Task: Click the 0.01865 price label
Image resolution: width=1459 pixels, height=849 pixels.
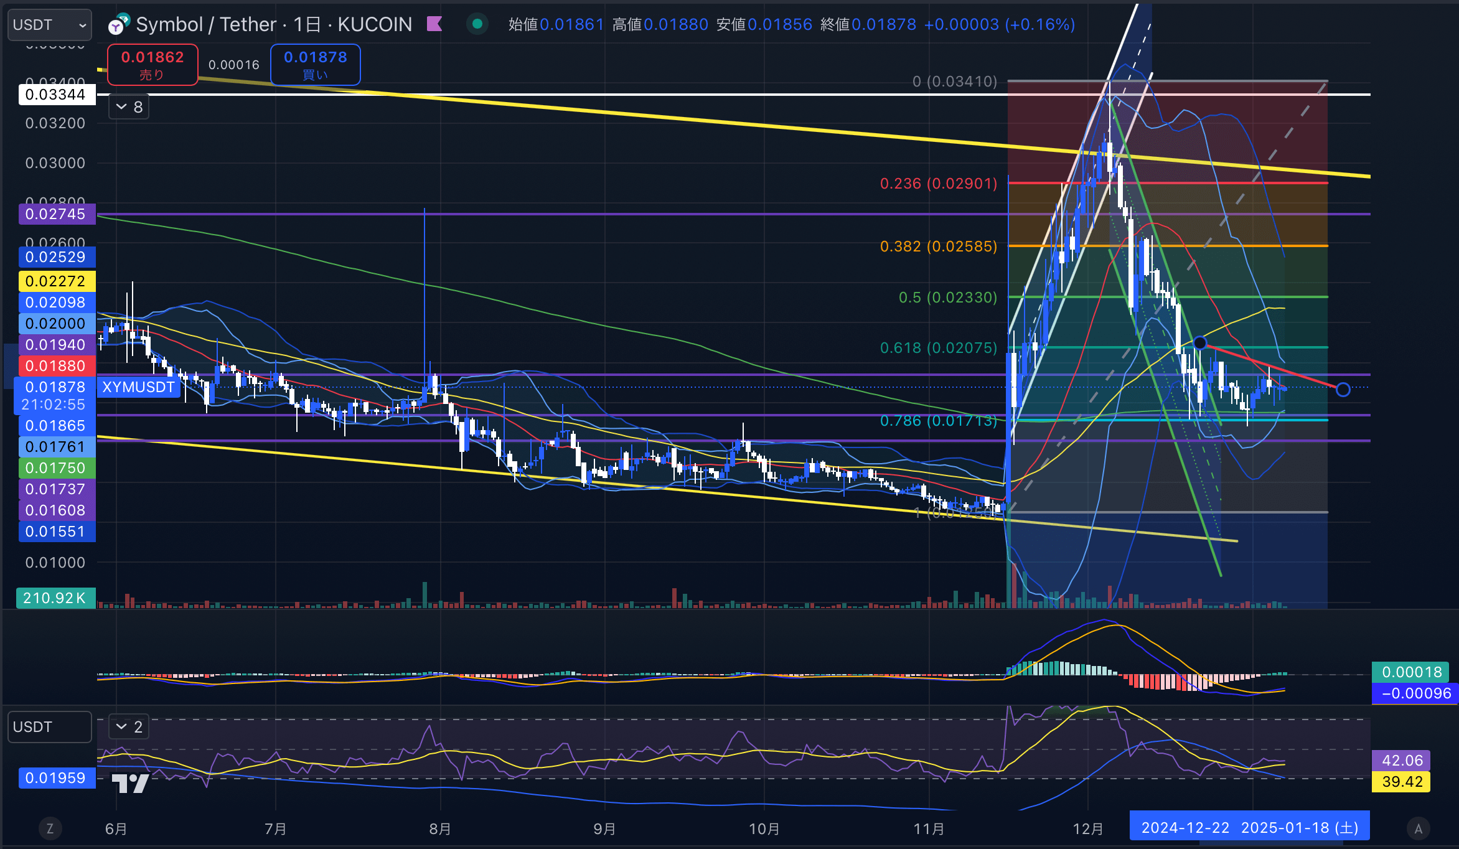Action: 57,426
